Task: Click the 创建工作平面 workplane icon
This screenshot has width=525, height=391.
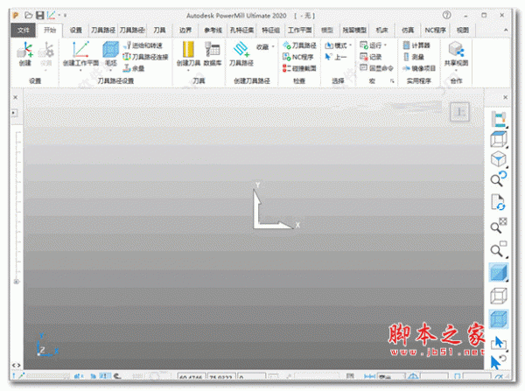Action: point(80,53)
